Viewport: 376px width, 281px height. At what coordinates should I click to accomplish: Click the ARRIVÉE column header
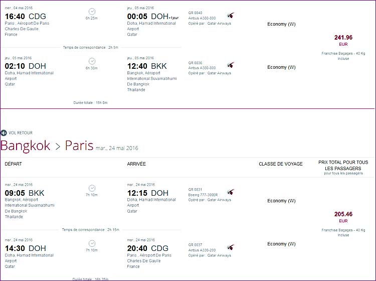coord(137,164)
